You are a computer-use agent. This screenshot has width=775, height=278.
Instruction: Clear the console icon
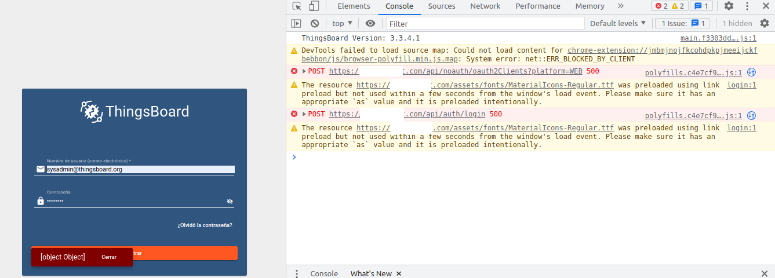315,23
